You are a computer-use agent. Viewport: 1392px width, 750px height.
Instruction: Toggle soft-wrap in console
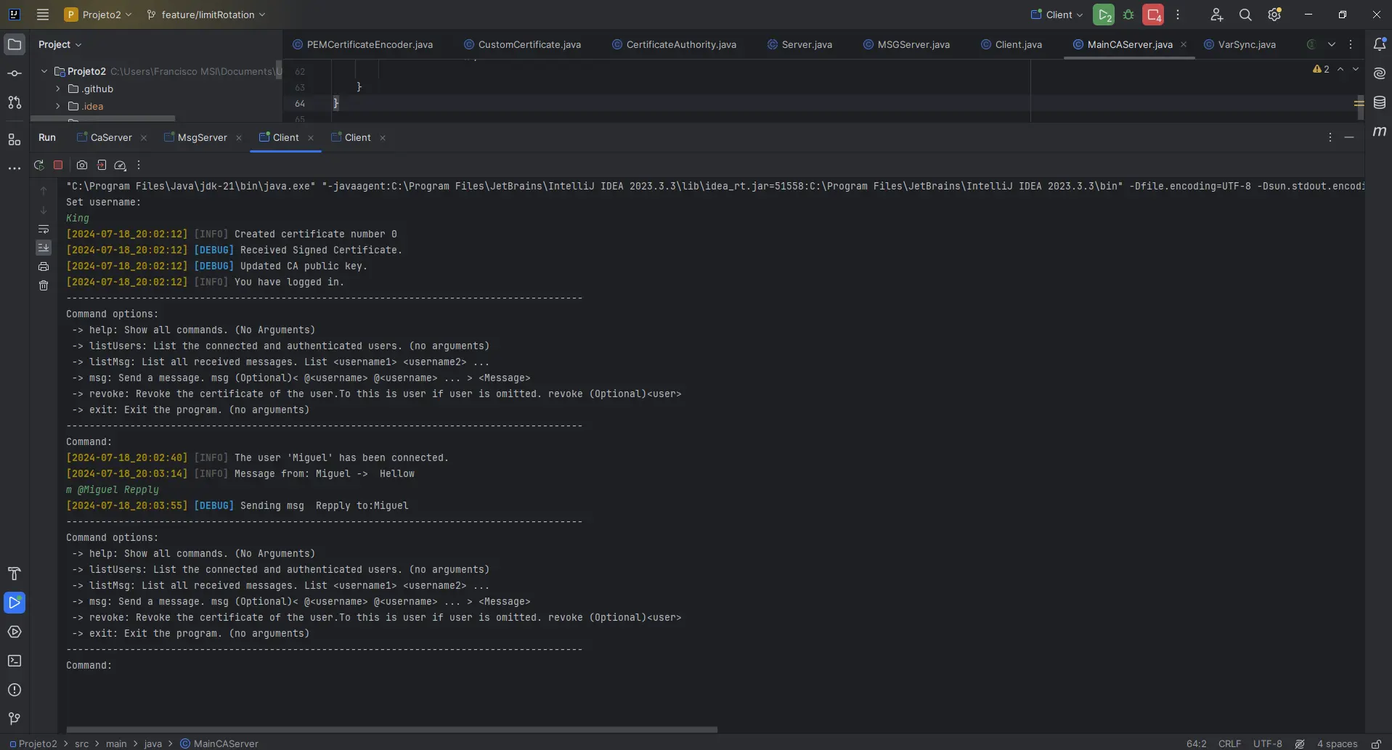pyautogui.click(x=44, y=229)
